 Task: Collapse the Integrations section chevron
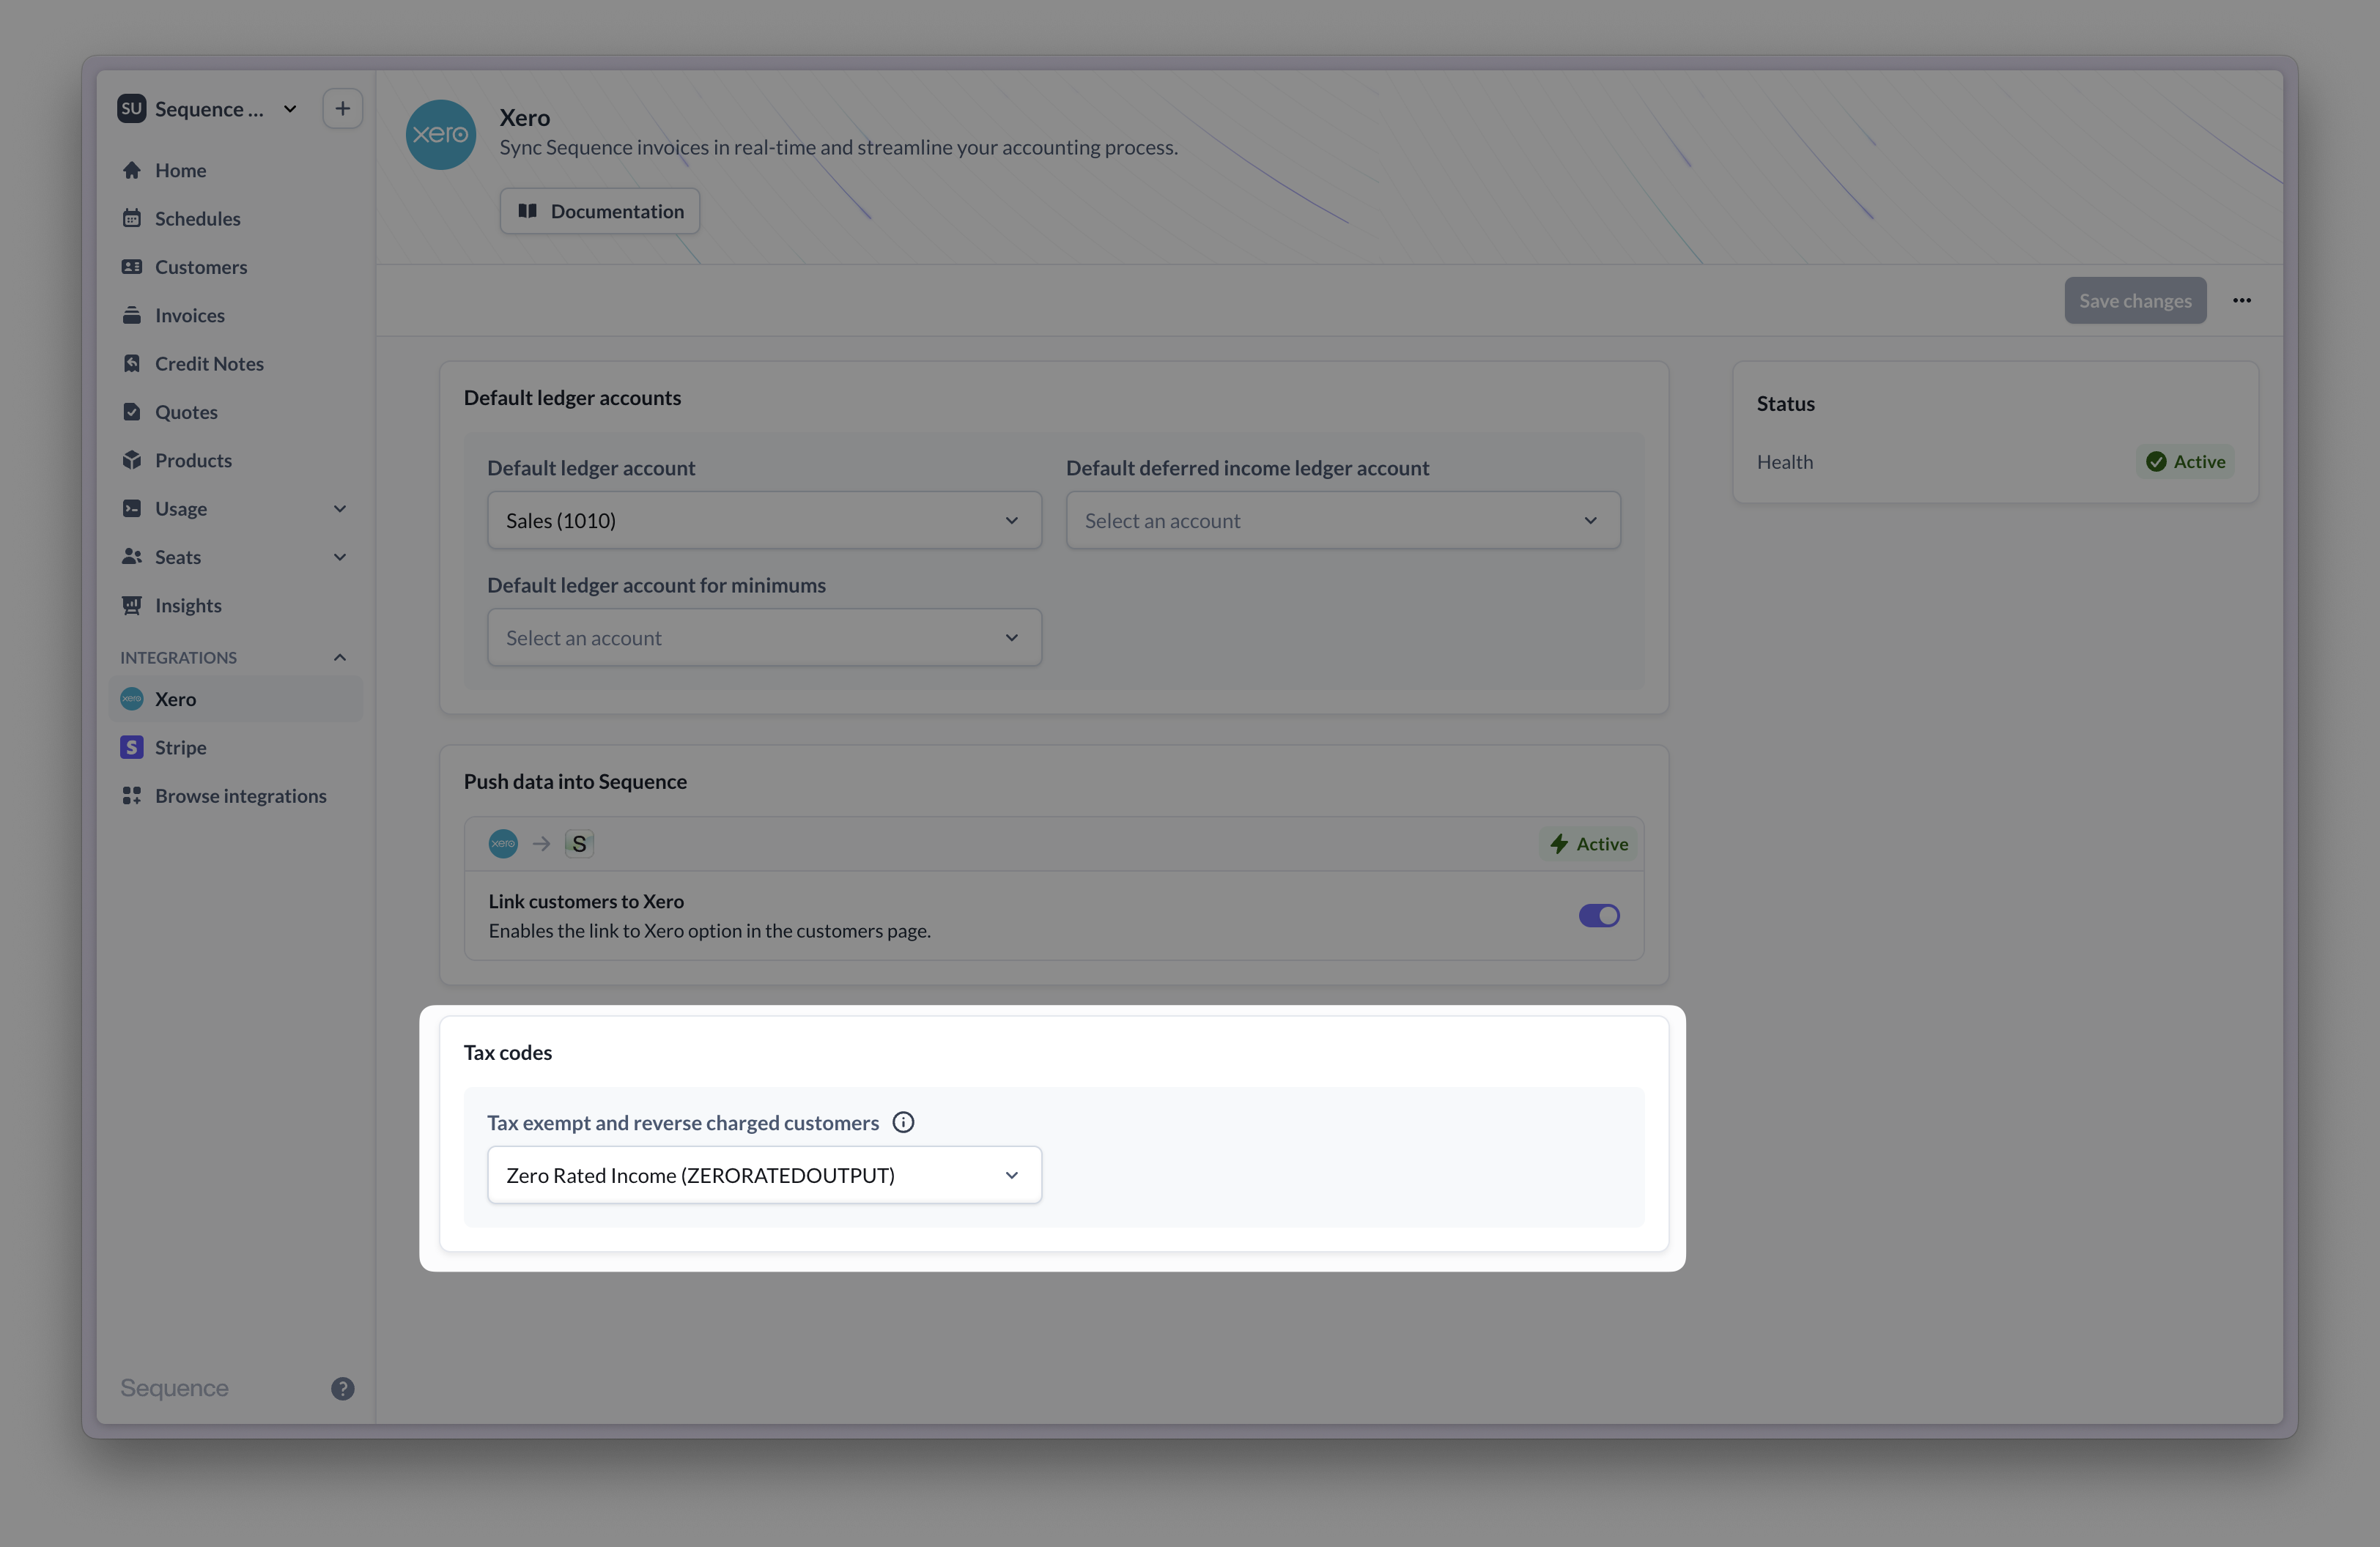340,658
